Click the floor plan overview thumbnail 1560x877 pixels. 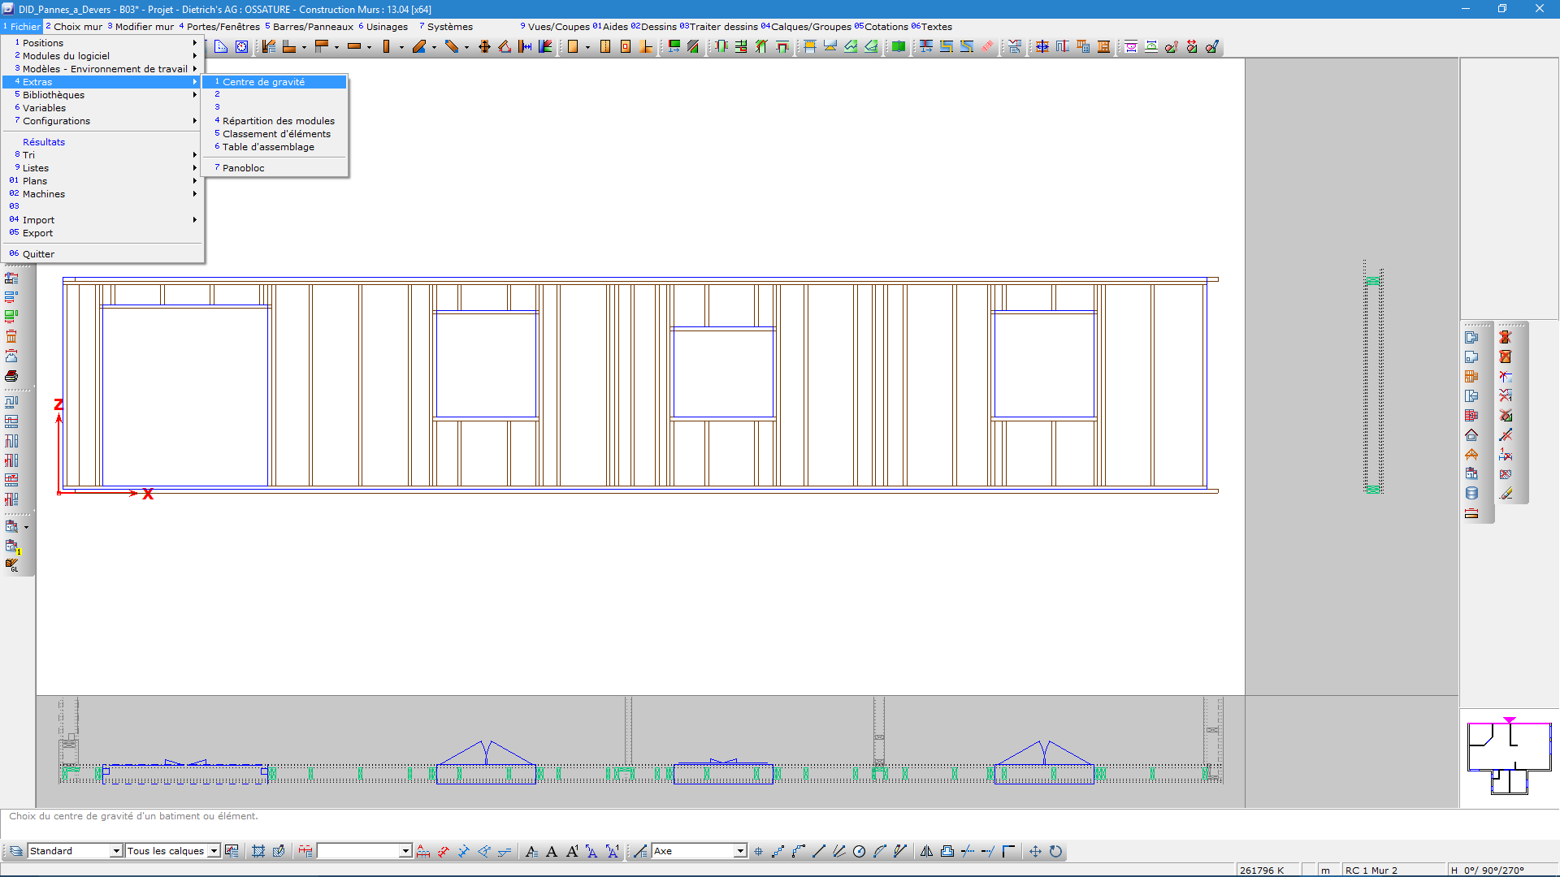(x=1509, y=757)
